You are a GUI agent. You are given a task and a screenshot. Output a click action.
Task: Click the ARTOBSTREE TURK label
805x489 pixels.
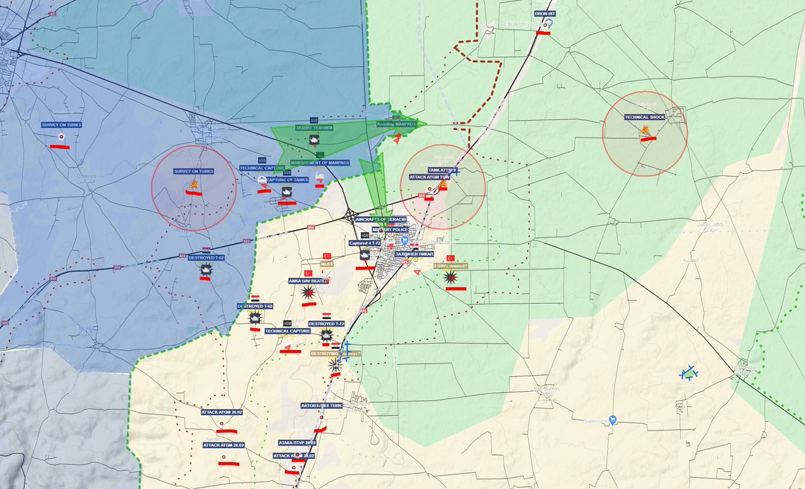tap(322, 406)
